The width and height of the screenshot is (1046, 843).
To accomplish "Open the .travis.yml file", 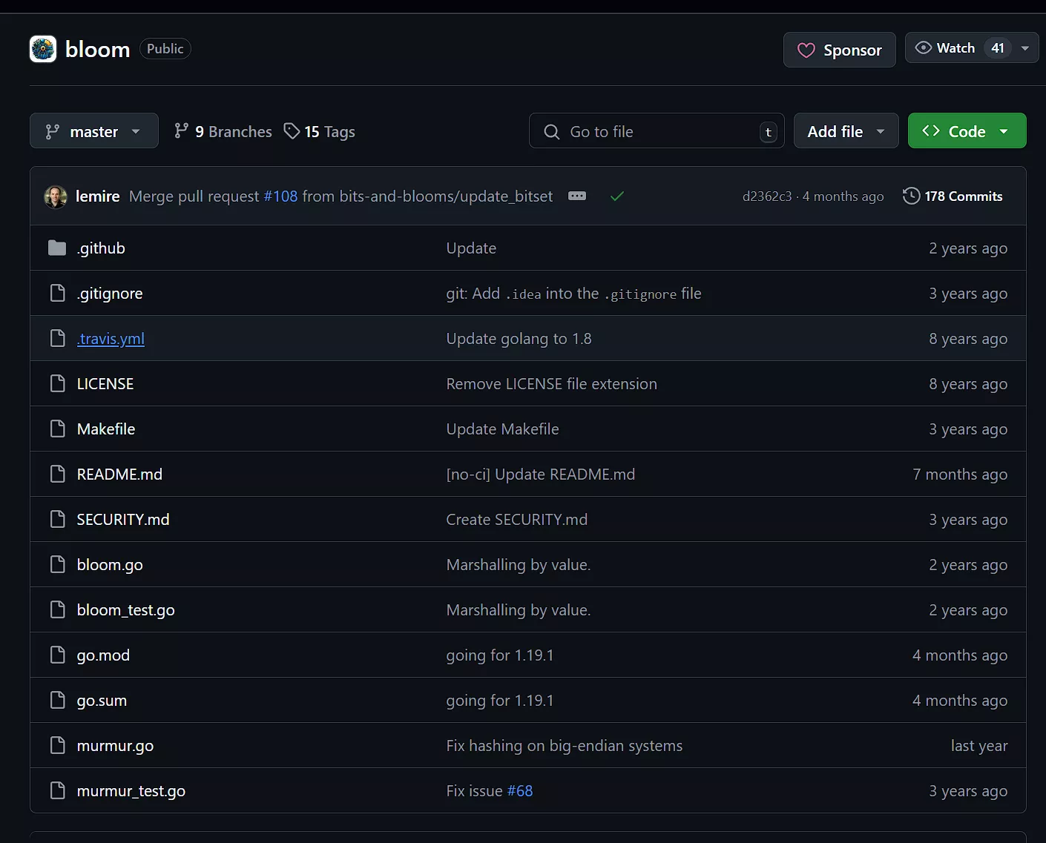I will [111, 339].
